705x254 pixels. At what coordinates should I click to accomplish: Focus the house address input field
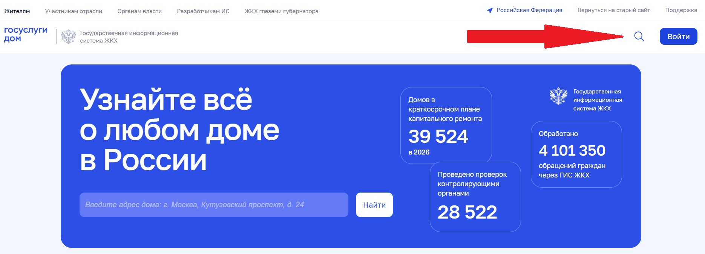[x=214, y=205]
